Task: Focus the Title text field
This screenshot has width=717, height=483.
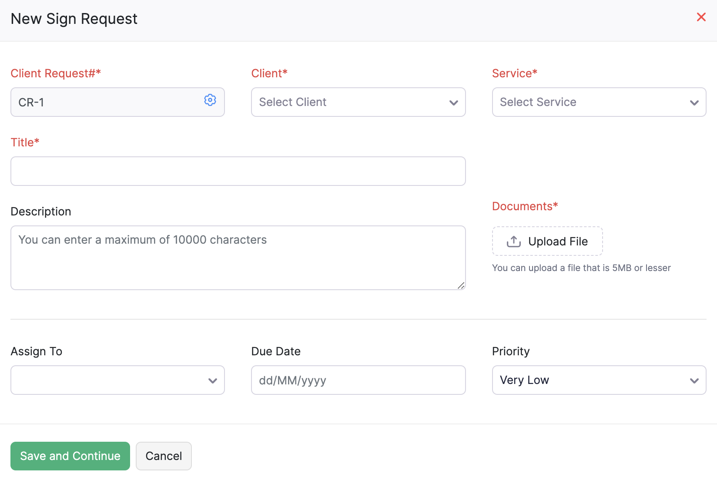Action: pos(238,171)
